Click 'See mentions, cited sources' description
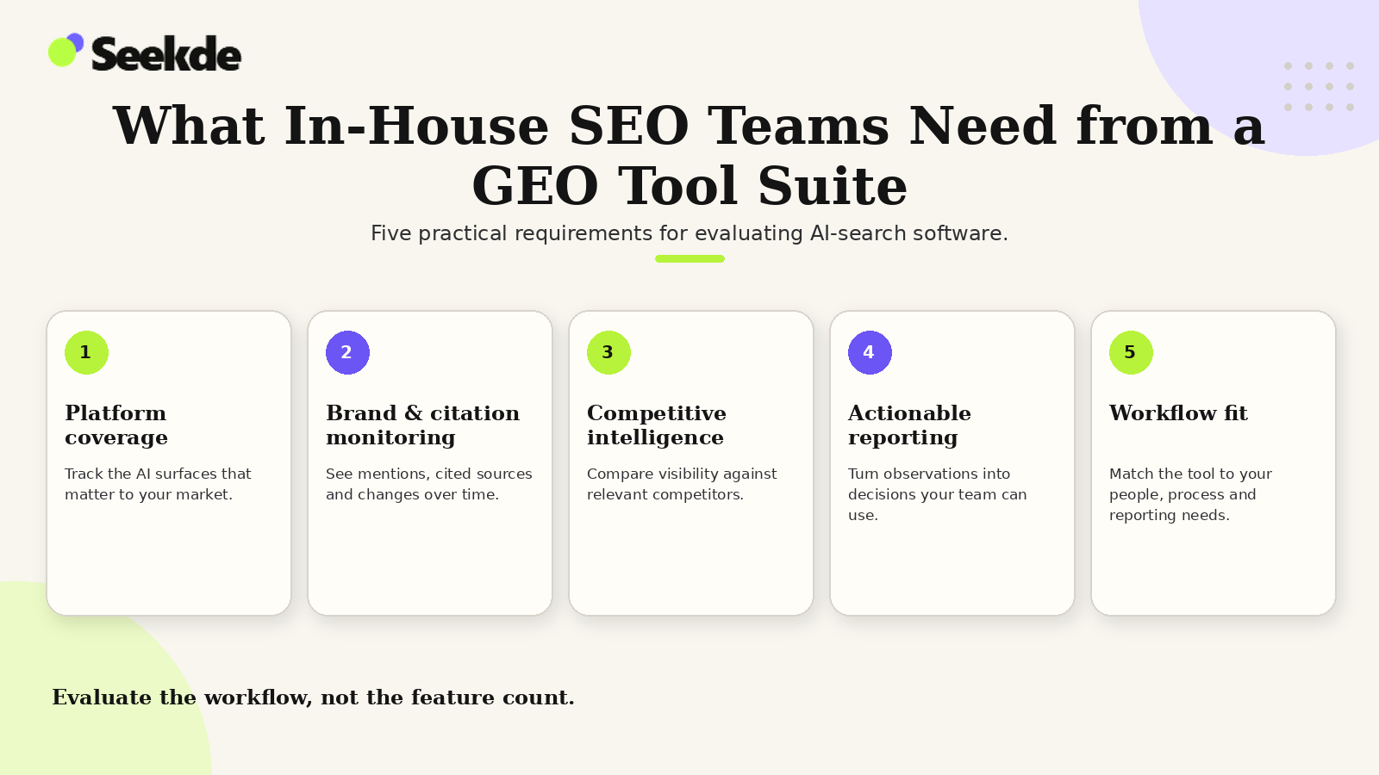The width and height of the screenshot is (1379, 775). [429, 484]
